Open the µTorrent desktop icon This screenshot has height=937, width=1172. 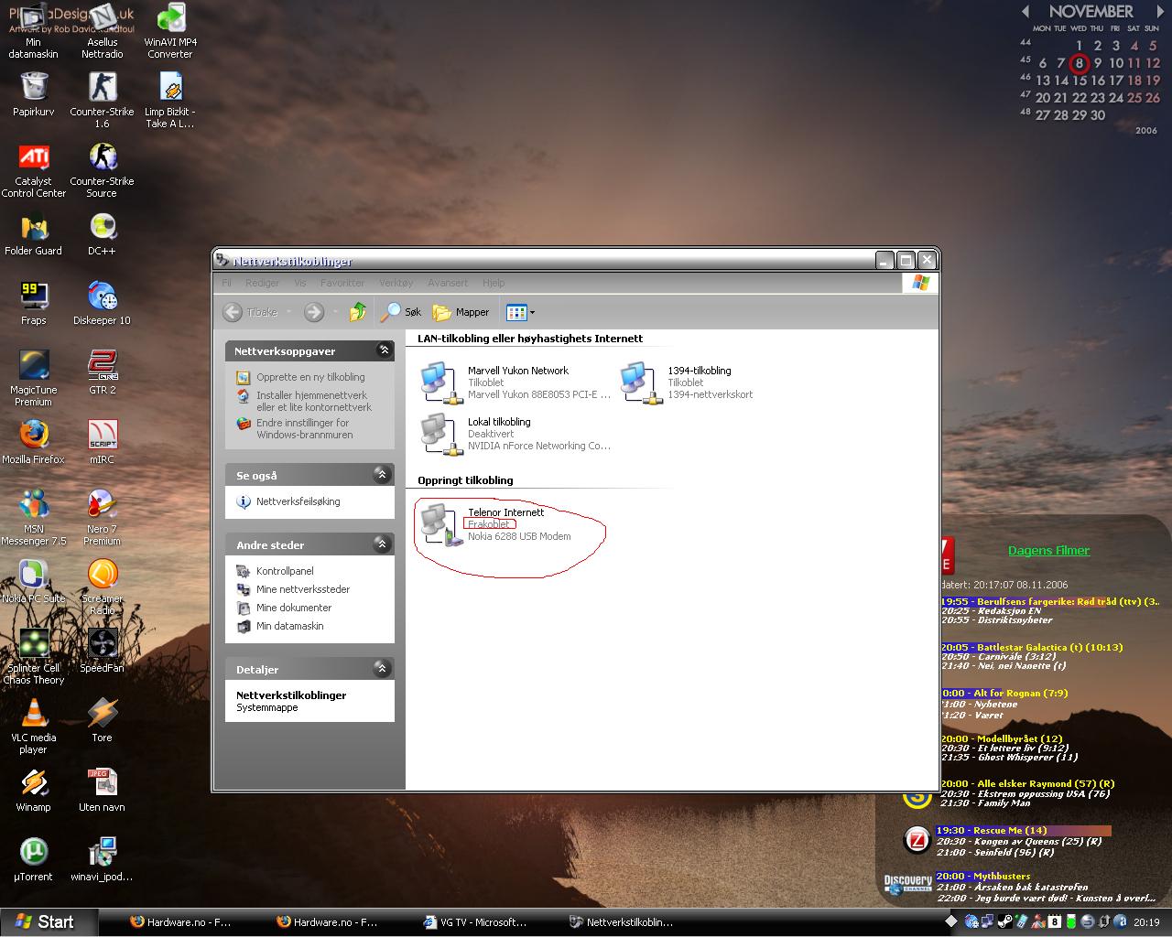pos(33,859)
